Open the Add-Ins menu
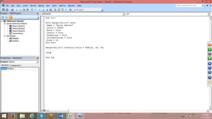The width and height of the screenshot is (212, 119). pyautogui.click(x=62, y=6)
